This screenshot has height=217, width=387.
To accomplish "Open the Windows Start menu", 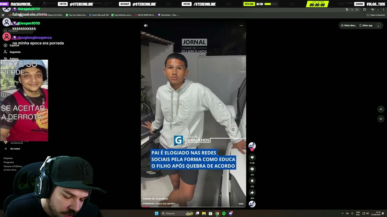I will (157, 213).
